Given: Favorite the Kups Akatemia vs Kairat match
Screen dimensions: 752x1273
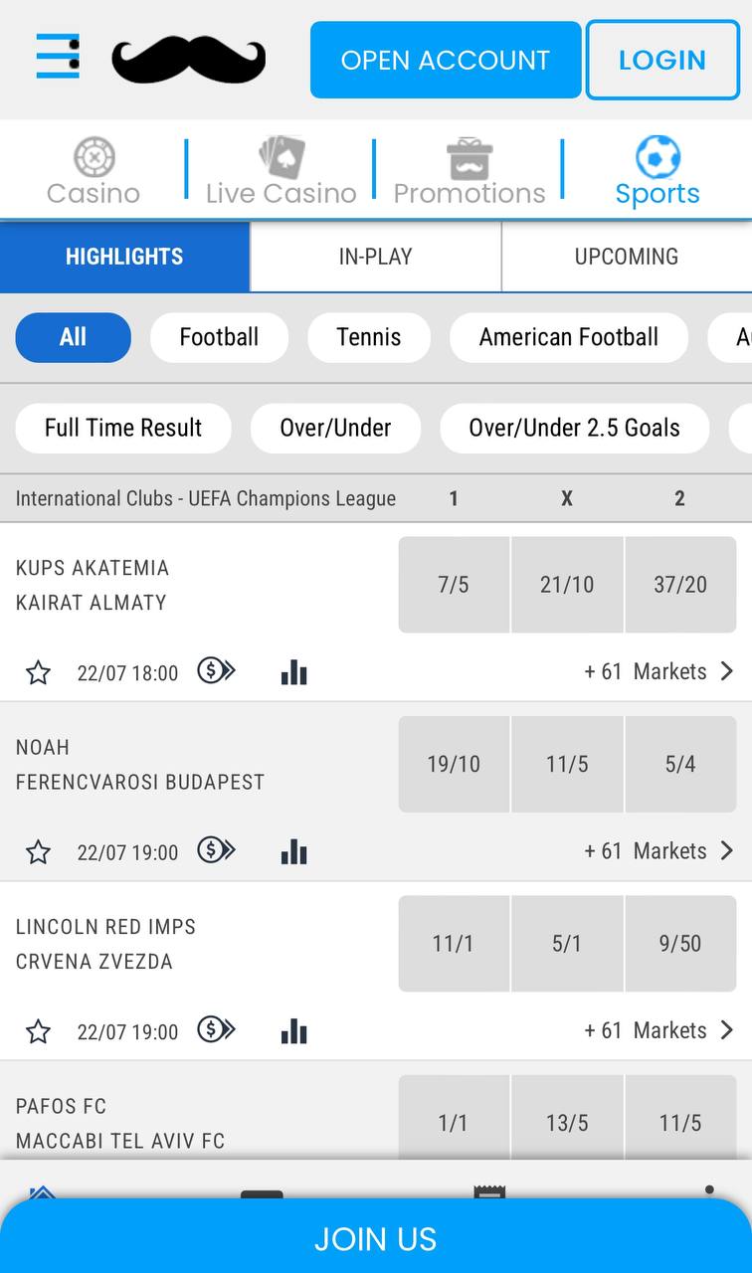Looking at the screenshot, I should click(38, 673).
